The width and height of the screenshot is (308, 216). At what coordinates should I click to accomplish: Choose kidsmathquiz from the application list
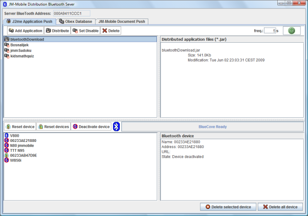22,56
